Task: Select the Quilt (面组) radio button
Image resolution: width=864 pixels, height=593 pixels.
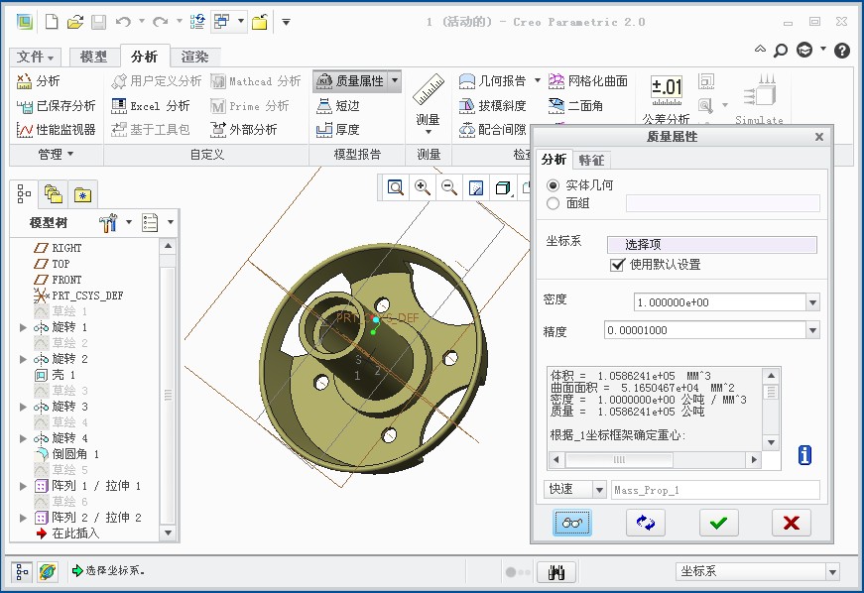Action: 554,203
